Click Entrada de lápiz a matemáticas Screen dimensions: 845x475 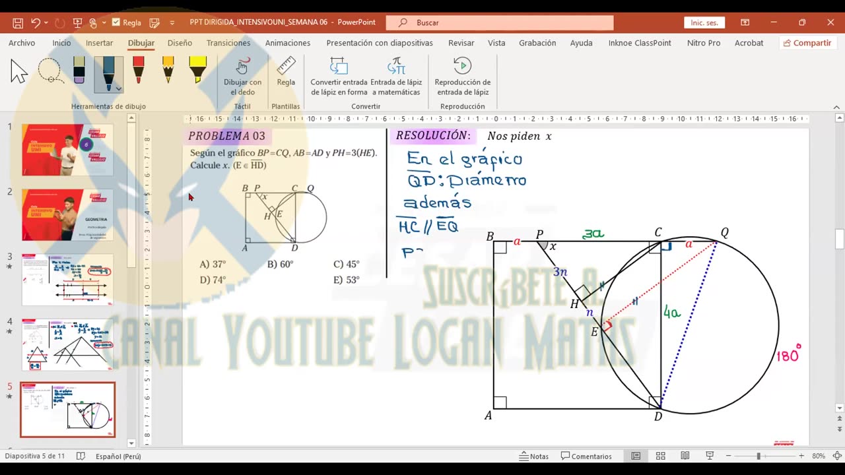point(396,77)
